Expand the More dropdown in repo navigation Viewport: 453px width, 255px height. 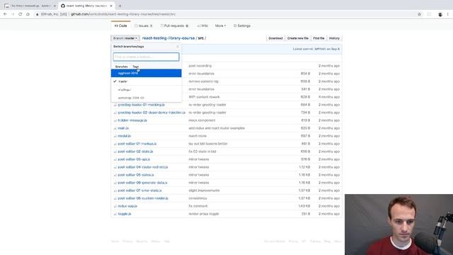(220, 25)
